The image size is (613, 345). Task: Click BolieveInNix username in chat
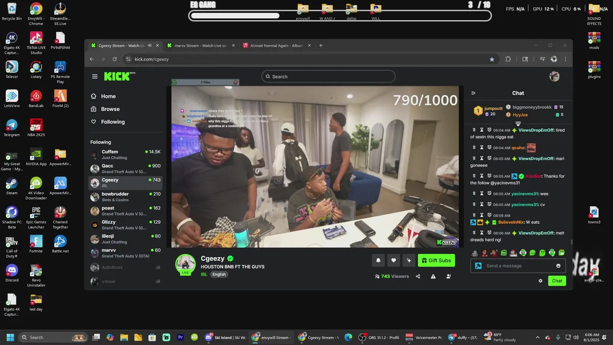[511, 222]
